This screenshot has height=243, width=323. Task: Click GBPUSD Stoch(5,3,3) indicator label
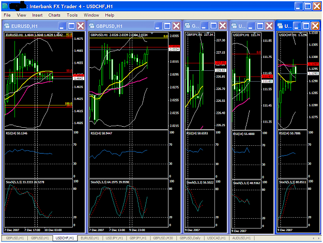tap(110, 182)
